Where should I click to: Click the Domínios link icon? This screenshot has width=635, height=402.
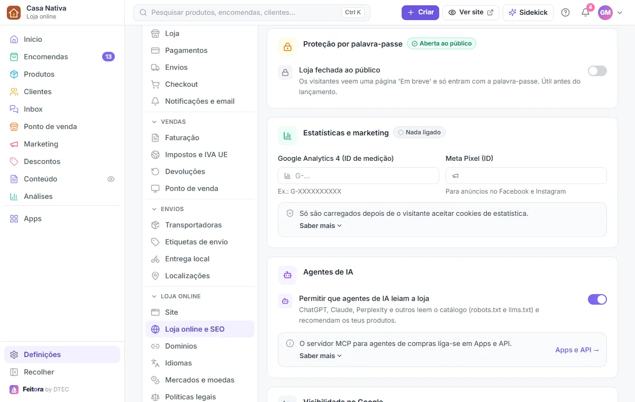tap(156, 346)
